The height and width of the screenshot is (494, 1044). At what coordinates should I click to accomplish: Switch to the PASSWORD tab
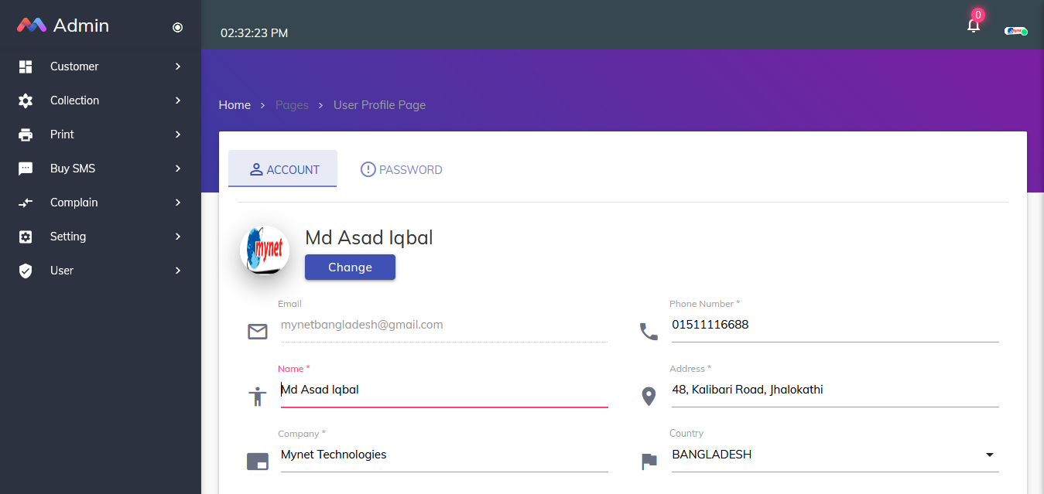pos(402,169)
